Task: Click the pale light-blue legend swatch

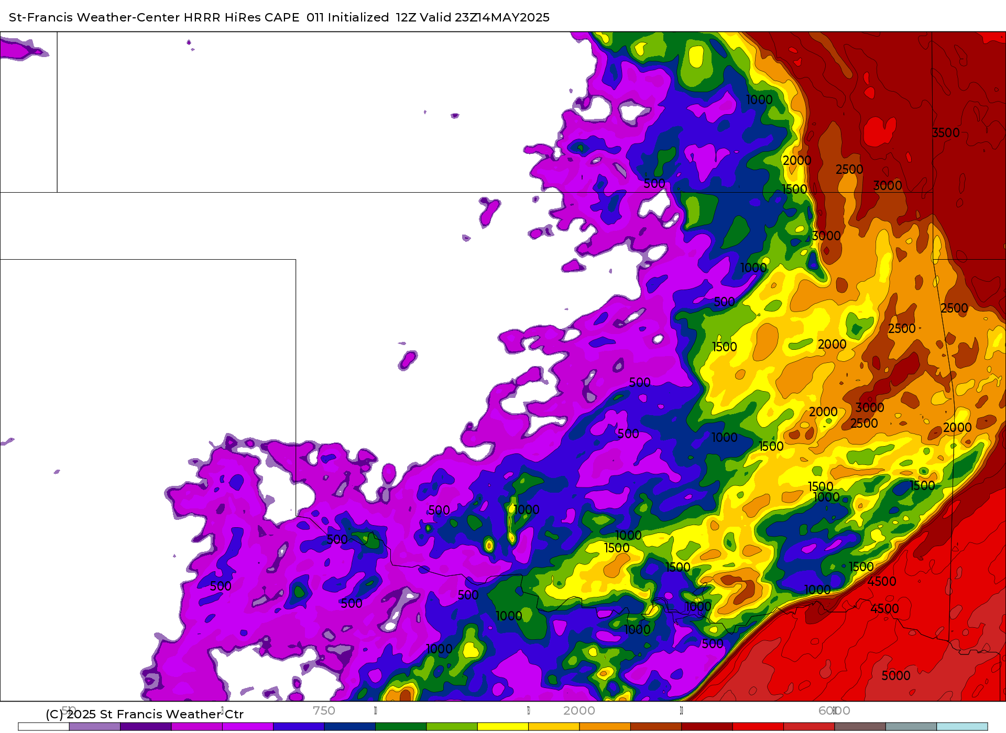Action: point(962,727)
